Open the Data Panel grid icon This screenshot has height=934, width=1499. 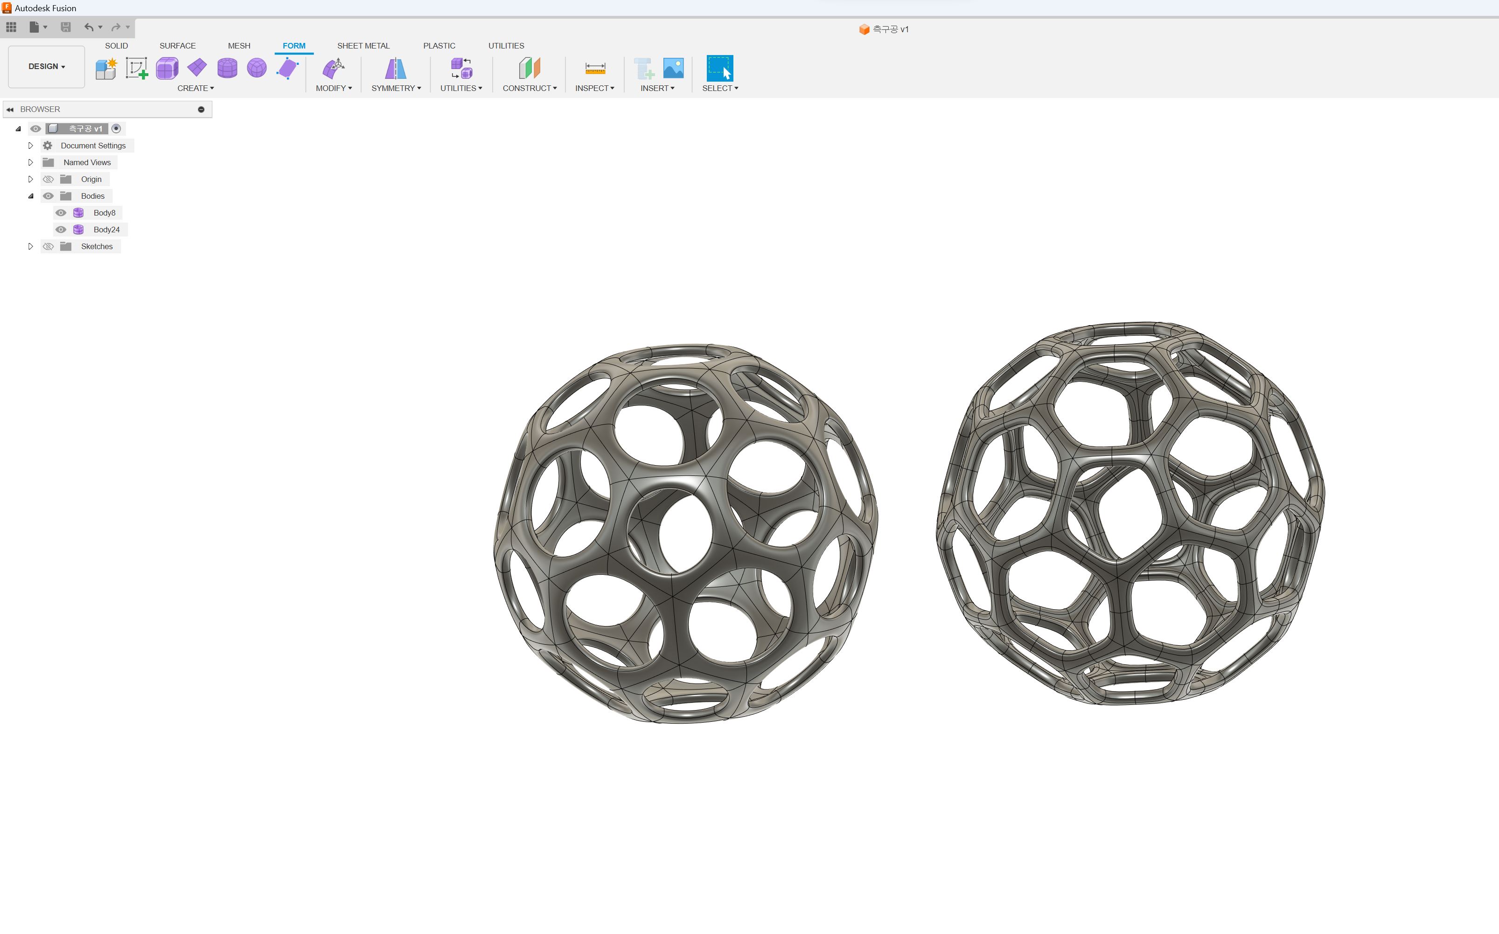[x=11, y=27]
